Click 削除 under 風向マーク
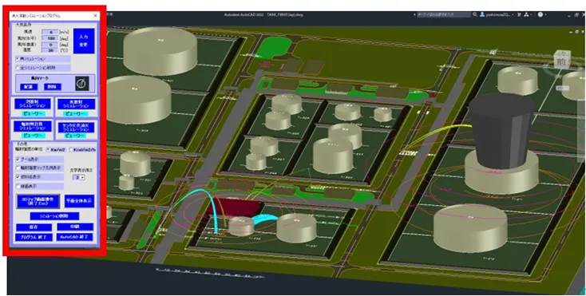586x296 pixels. pyautogui.click(x=53, y=87)
